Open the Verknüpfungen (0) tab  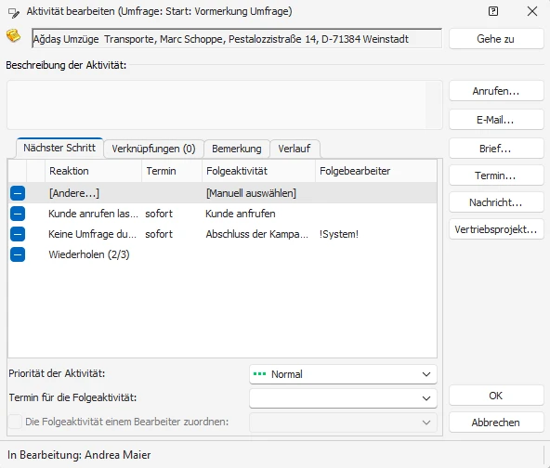point(153,149)
